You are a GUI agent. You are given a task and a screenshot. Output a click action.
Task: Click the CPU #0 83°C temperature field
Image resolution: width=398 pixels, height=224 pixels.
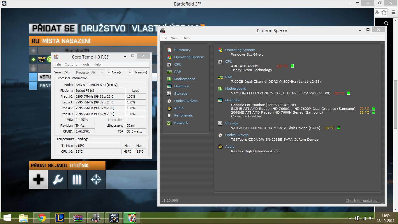[x=98, y=151]
